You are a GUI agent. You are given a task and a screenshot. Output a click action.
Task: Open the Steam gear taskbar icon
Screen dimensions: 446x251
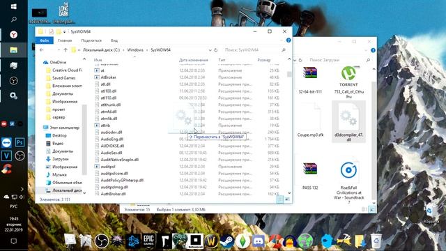13,96
